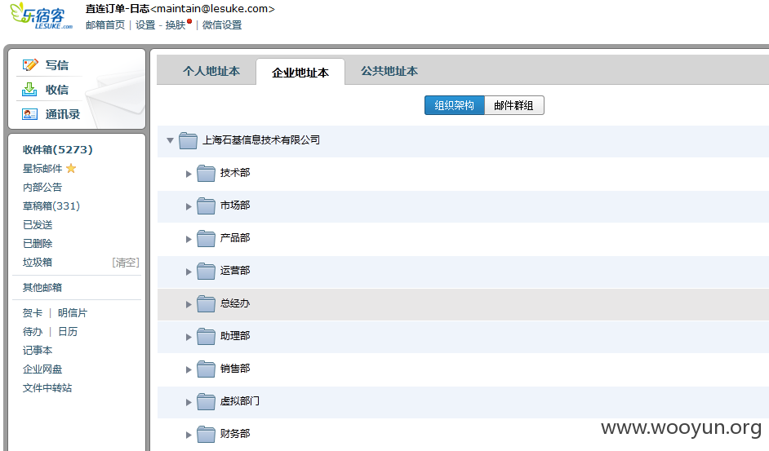This screenshot has height=451, width=769.
Task: Expand the 技术部 department arrow
Action: pos(189,174)
